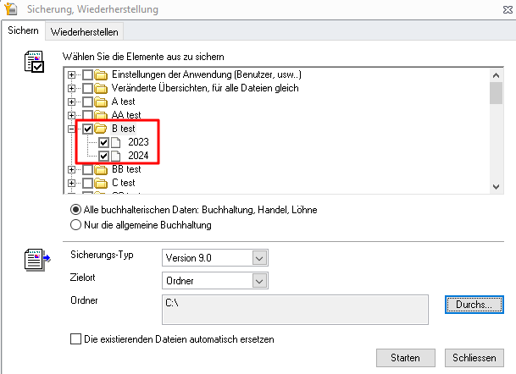Viewport: 516px width, 374px height.
Task: Click the folder icon beside A test
Action: [102, 102]
